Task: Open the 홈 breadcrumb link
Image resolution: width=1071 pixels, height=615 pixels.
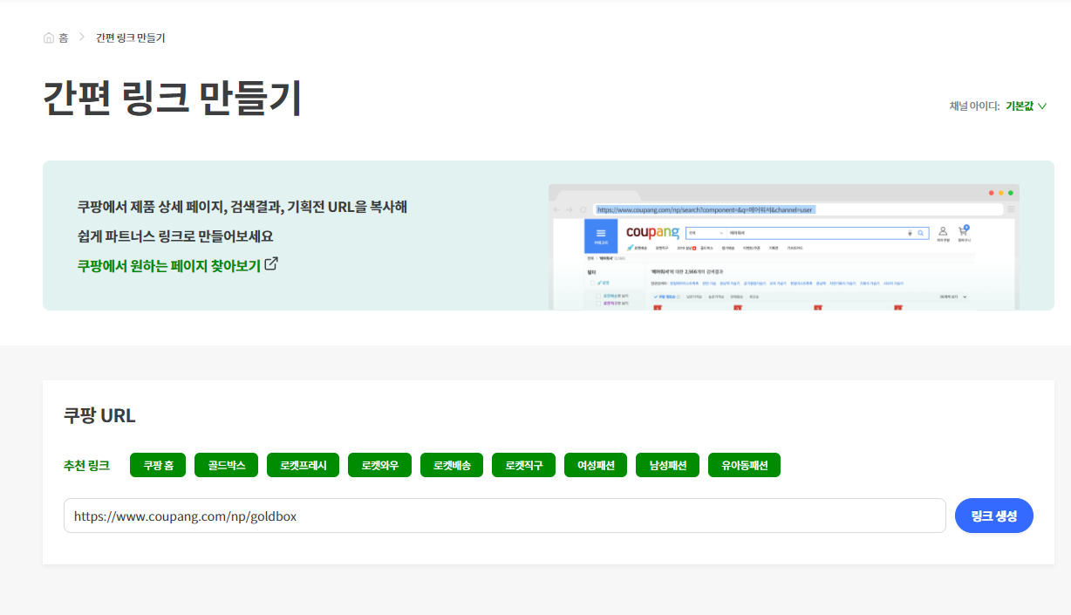Action: [x=64, y=38]
